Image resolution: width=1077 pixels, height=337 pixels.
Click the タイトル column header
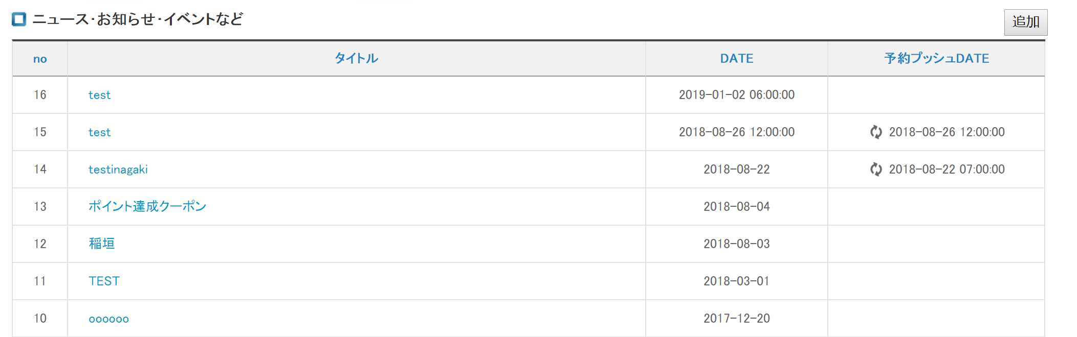[x=356, y=58]
